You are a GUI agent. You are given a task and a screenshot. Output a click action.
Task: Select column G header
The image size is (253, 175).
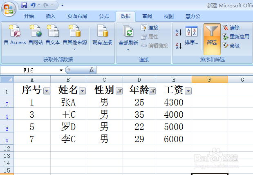[240, 80]
